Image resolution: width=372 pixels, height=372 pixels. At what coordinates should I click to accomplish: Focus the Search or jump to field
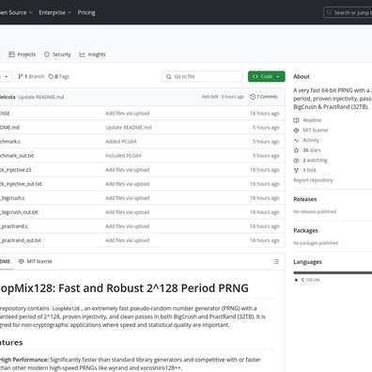click(x=349, y=12)
